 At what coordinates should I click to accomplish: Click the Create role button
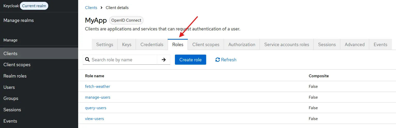click(190, 60)
